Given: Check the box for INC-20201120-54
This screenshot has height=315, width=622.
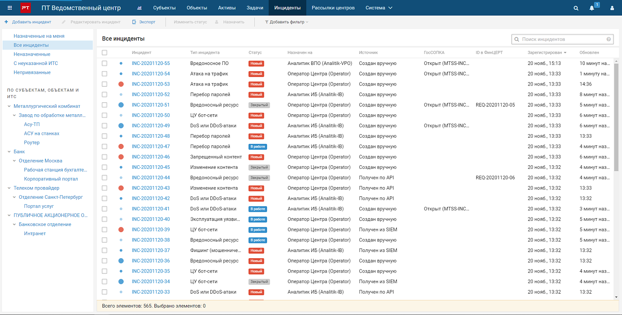Looking at the screenshot, I should [x=105, y=74].
